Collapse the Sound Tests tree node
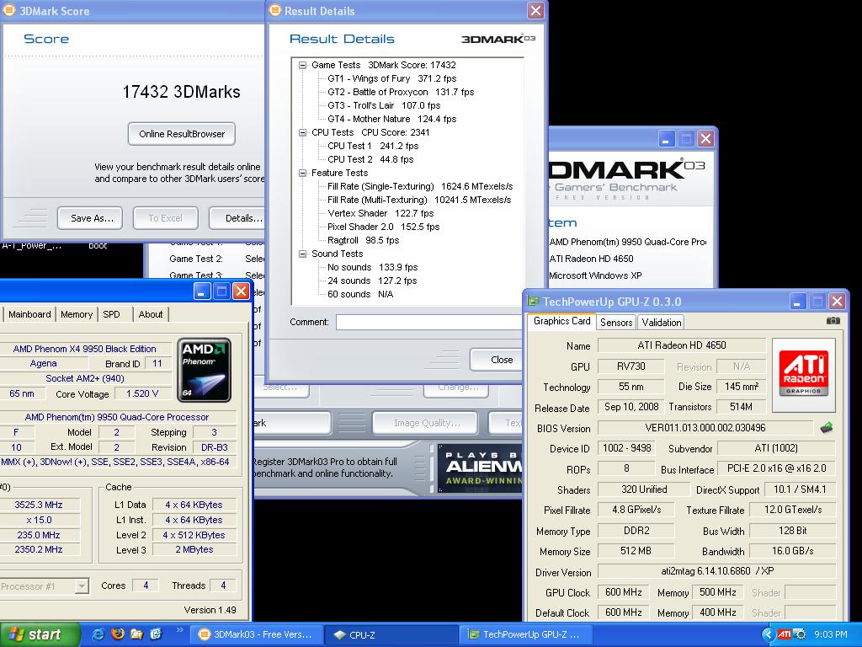This screenshot has height=647, width=862. pyautogui.click(x=302, y=254)
